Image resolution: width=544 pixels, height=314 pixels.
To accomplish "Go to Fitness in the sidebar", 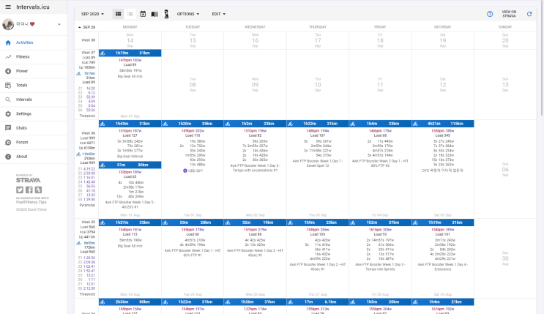I will pyautogui.click(x=23, y=56).
